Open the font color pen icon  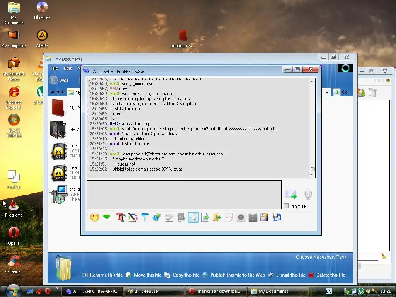pos(133,217)
